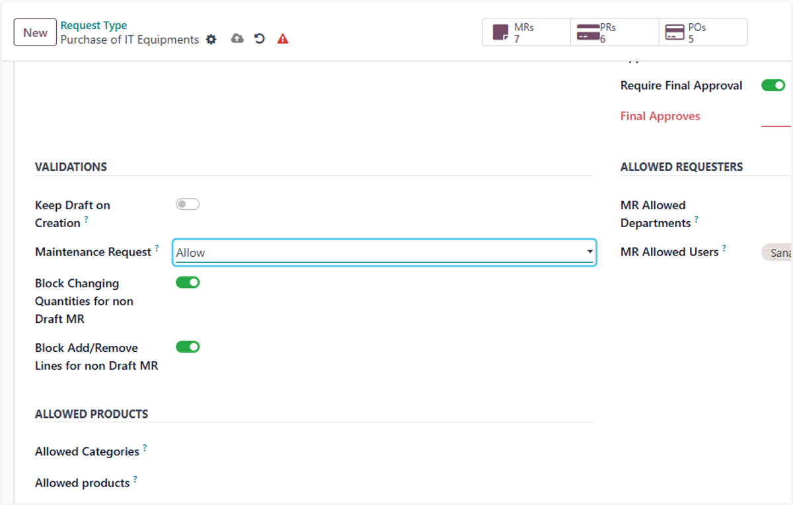Screen dimensions: 793x505
Task: Disable the Require Final Approval switch
Action: click(773, 85)
